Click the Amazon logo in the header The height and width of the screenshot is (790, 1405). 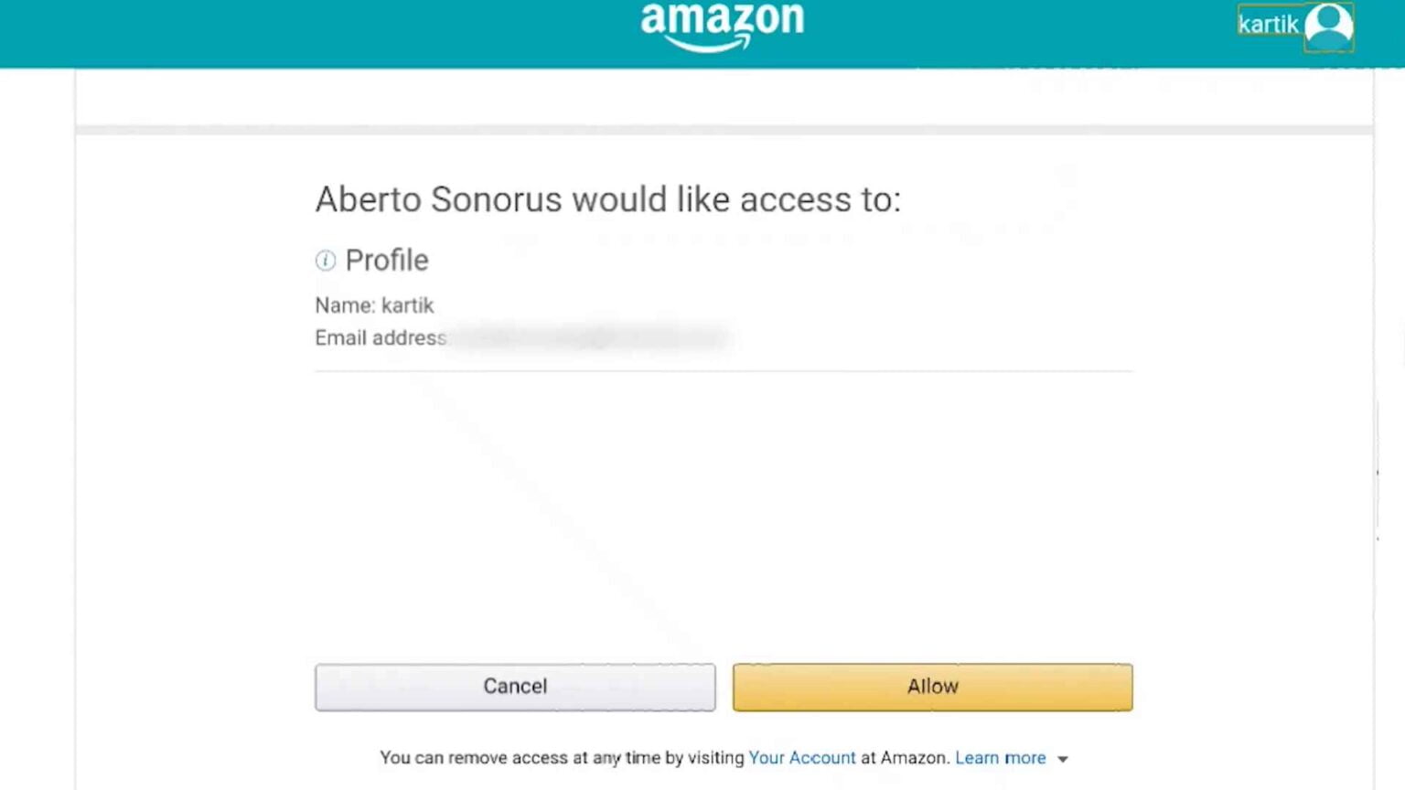pyautogui.click(x=722, y=25)
